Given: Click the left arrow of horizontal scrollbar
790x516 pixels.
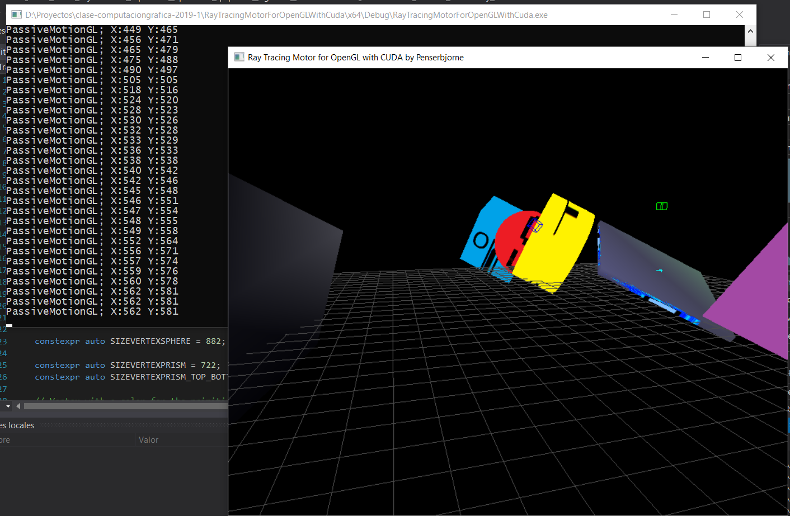Looking at the screenshot, I should (18, 406).
